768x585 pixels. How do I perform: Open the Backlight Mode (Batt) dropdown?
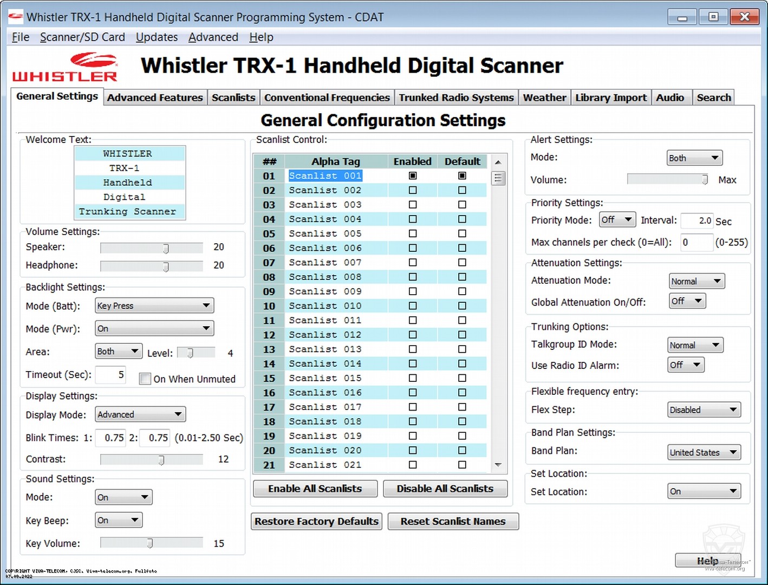pyautogui.click(x=154, y=305)
